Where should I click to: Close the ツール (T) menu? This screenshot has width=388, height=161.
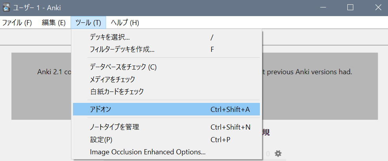click(88, 22)
